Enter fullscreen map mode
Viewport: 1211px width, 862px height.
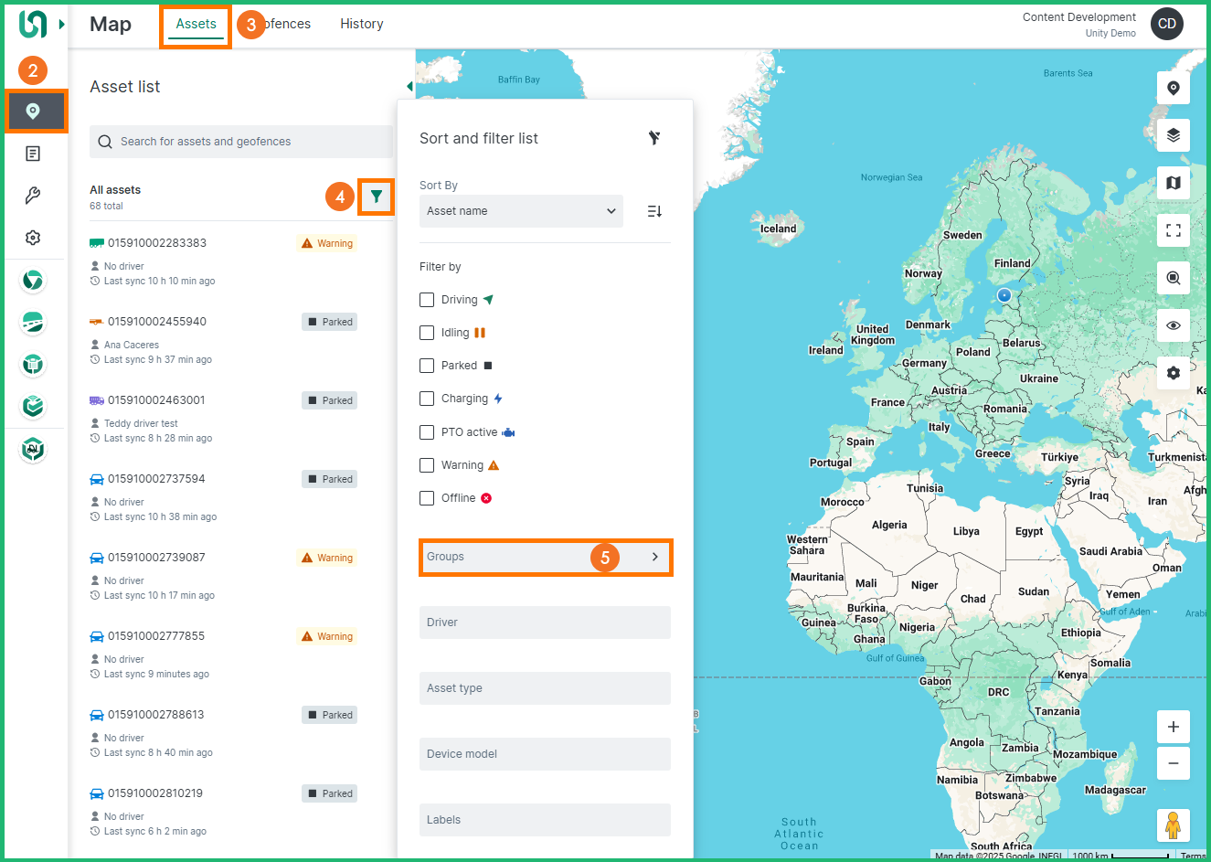click(1173, 230)
